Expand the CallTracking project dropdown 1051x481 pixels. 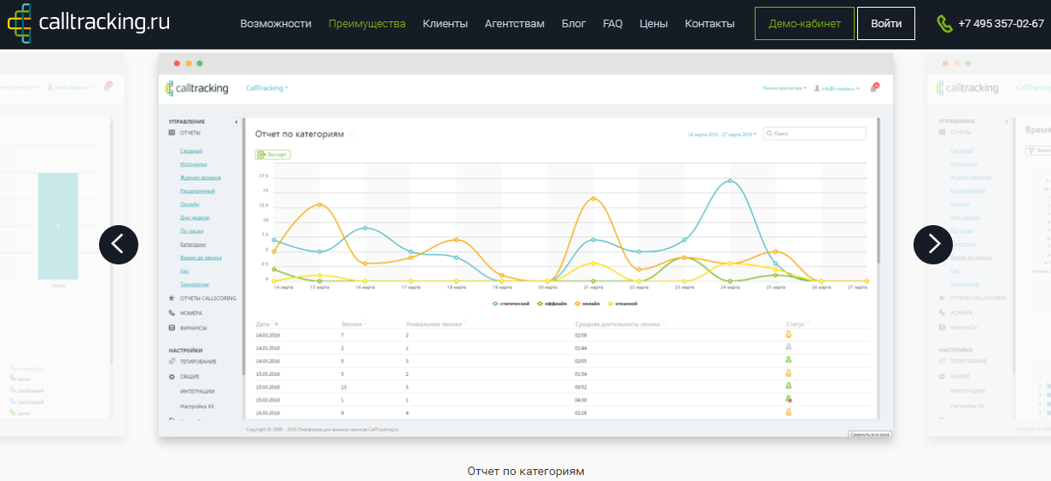pos(267,88)
